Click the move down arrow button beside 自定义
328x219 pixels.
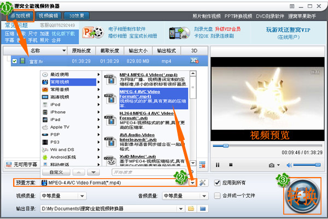pyautogui.click(x=93, y=172)
